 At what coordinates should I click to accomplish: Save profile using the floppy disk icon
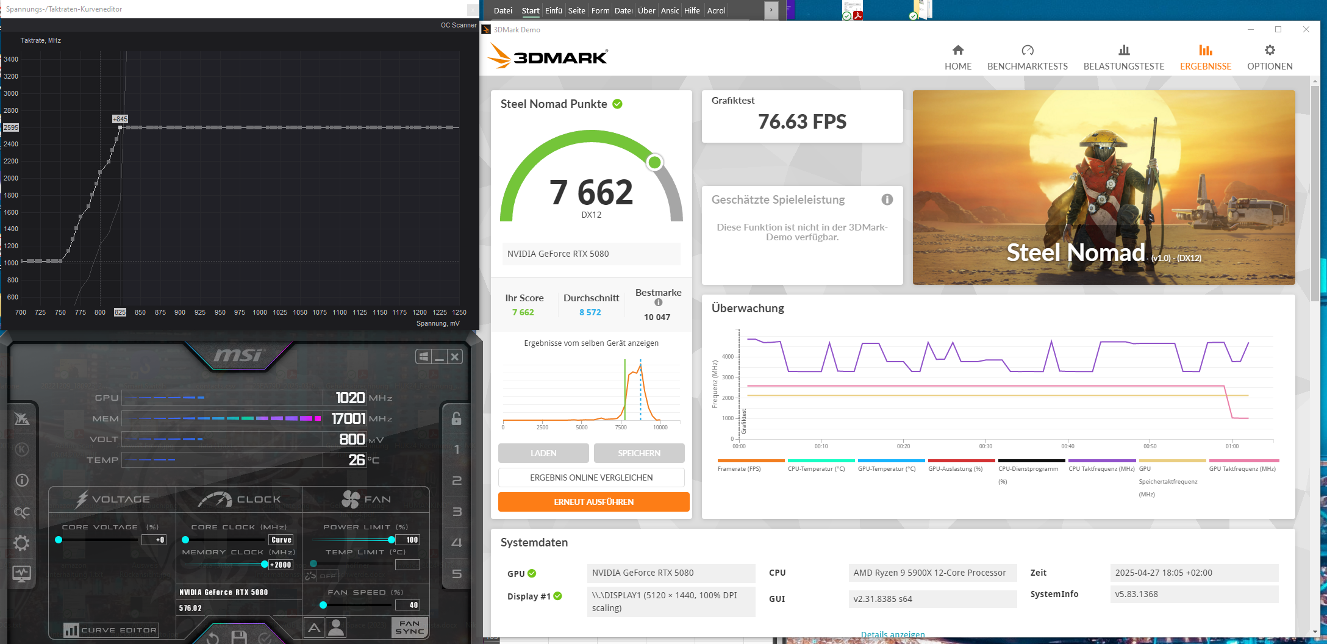239,637
